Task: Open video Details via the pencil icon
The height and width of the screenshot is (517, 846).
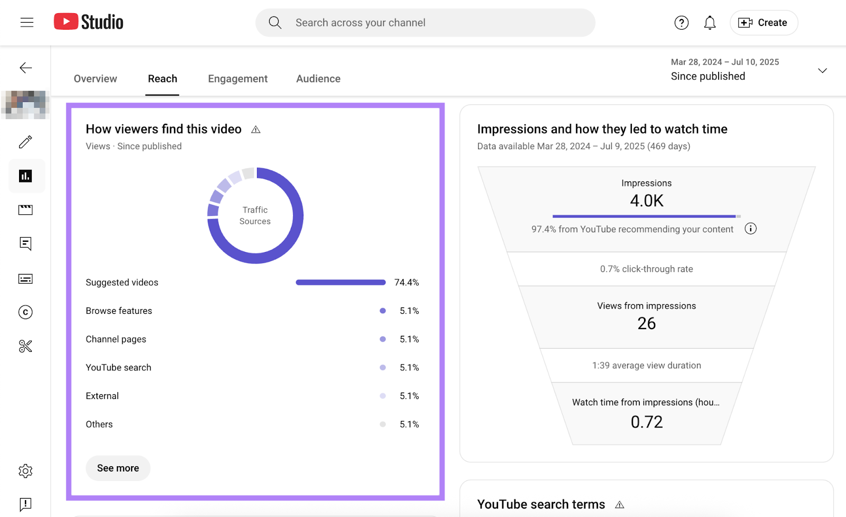Action: pyautogui.click(x=25, y=142)
